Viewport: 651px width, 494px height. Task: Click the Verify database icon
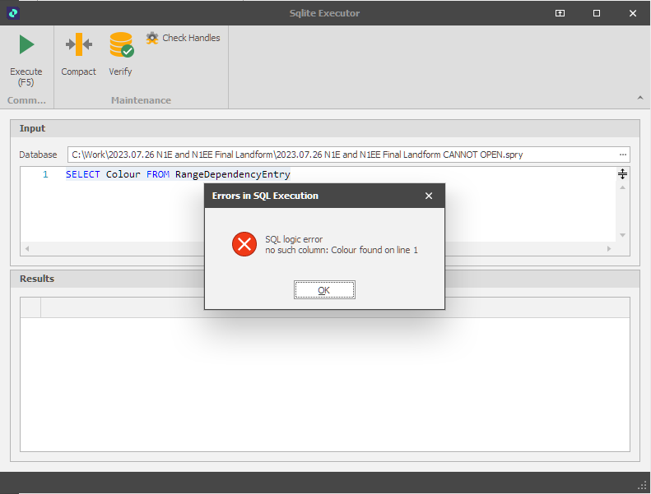[121, 45]
